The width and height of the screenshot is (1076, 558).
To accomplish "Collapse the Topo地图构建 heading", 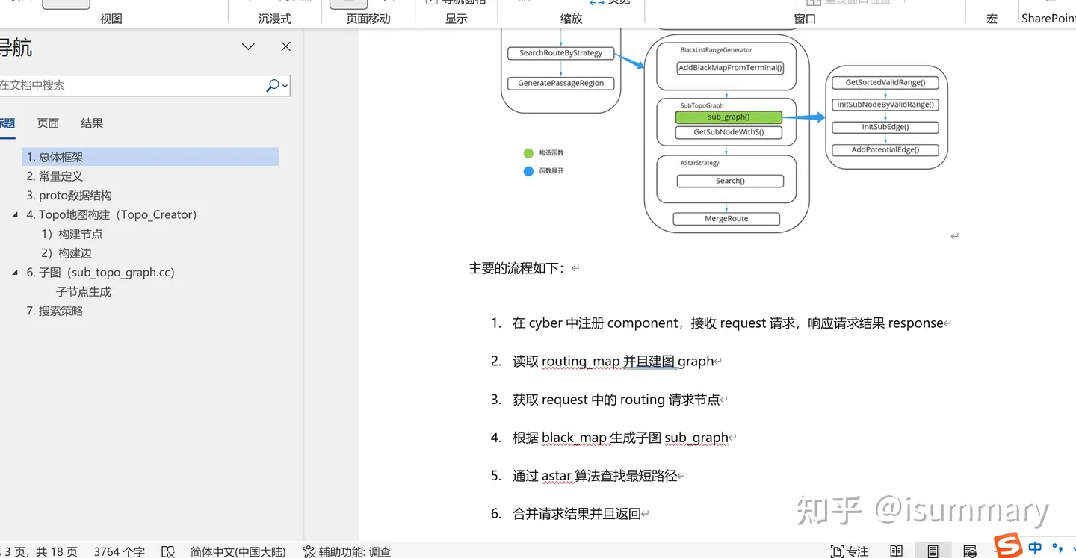I will pos(16,214).
